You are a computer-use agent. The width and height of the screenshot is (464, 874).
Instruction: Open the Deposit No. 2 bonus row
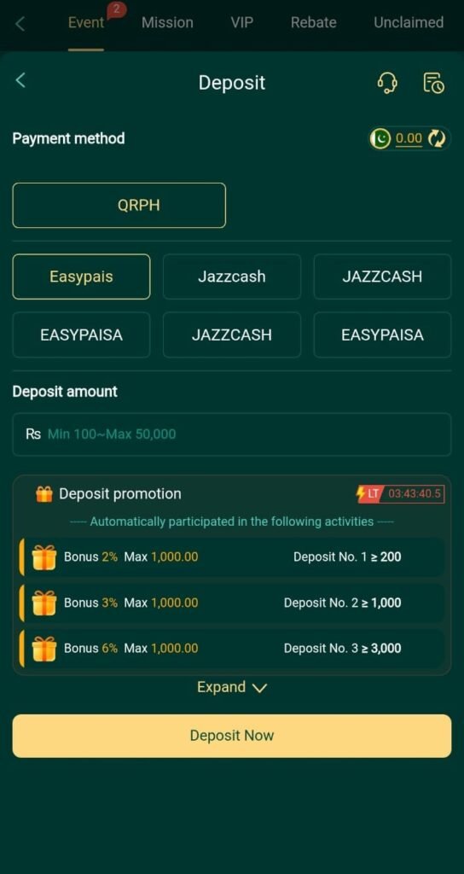(232, 603)
